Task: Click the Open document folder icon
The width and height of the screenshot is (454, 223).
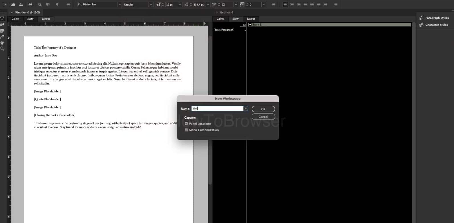Action: pyautogui.click(x=13, y=5)
